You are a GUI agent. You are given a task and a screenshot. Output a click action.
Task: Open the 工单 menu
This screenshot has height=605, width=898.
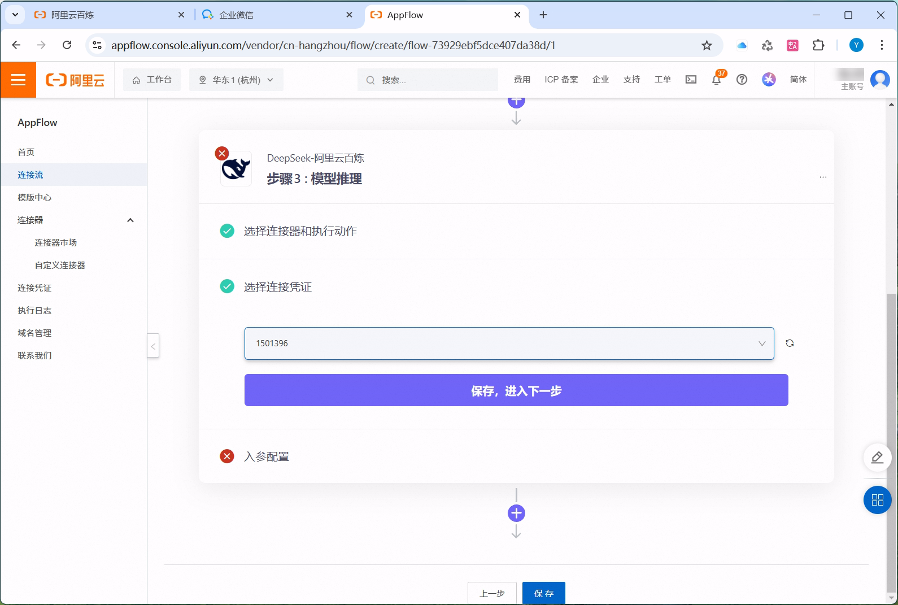662,80
